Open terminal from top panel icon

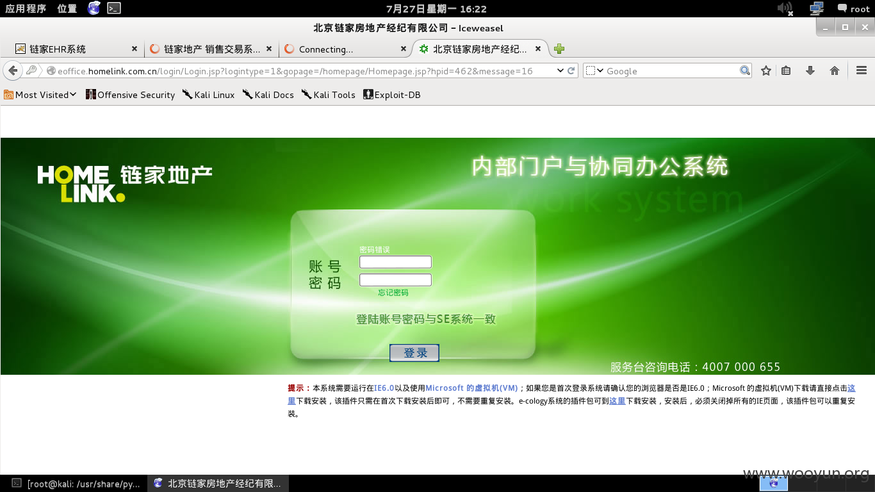point(114,8)
